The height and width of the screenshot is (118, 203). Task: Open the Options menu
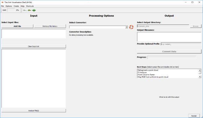(9, 6)
